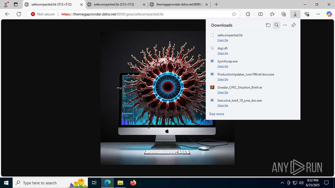Screen dimensions: 335x188
Task: Pin the Downloads panel
Action: point(293,25)
